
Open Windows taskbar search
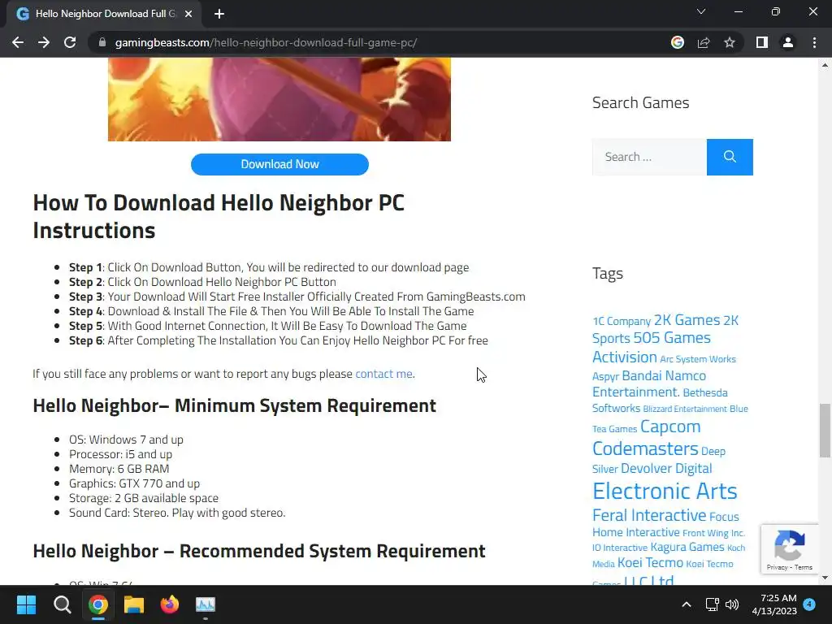62,604
